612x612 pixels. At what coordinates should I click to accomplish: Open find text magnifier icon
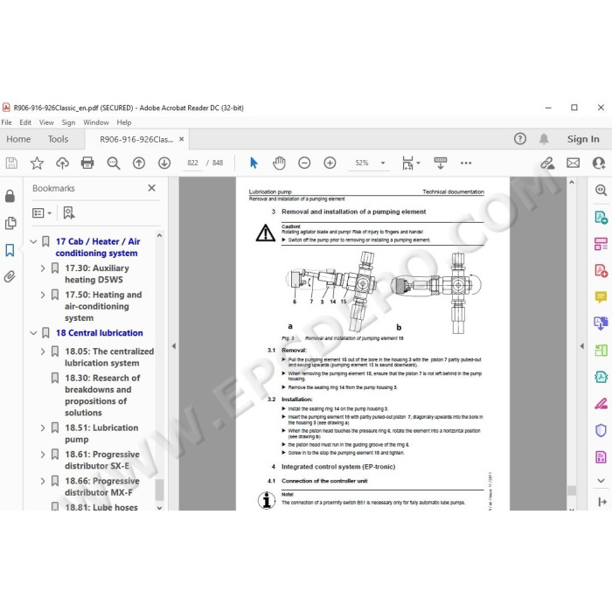tap(114, 163)
